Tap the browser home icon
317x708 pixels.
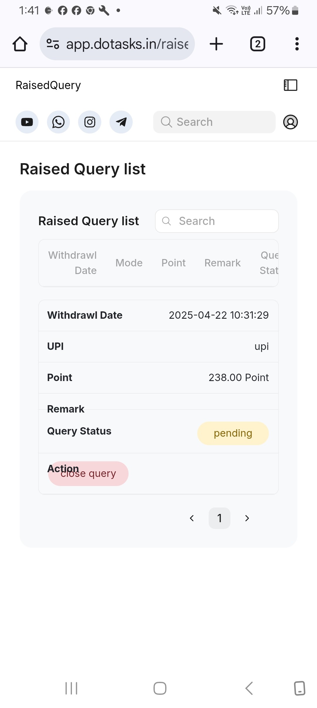[x=20, y=44]
